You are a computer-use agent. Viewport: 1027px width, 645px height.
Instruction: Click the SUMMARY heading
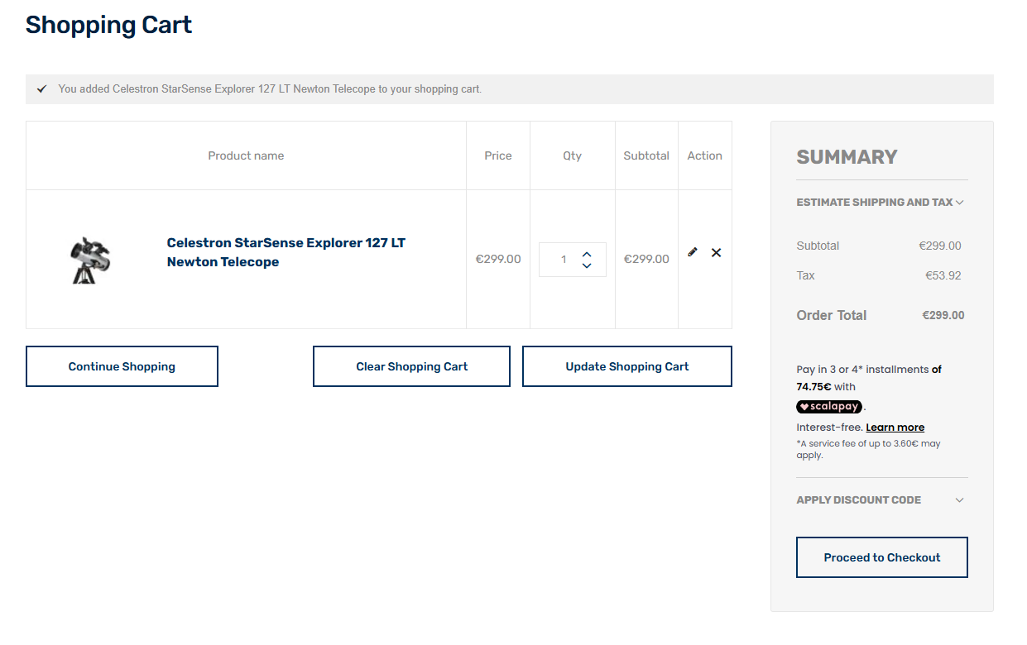click(847, 157)
